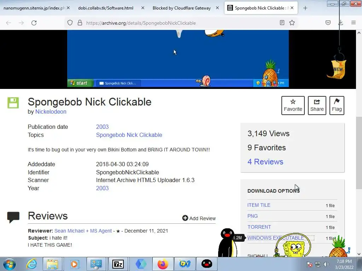Image resolution: width=362 pixels, height=271 pixels.
Task: Switch to Blocked by Cloudflare Gateway tab
Action: point(182,8)
